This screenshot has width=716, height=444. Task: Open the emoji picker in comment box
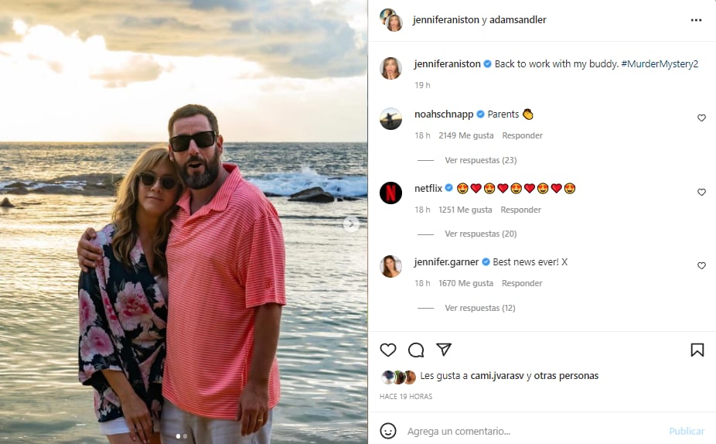click(x=389, y=431)
